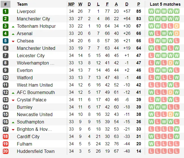The image size is (184, 158).
Task: Go to the Watford team page
Action: (x=25, y=78)
